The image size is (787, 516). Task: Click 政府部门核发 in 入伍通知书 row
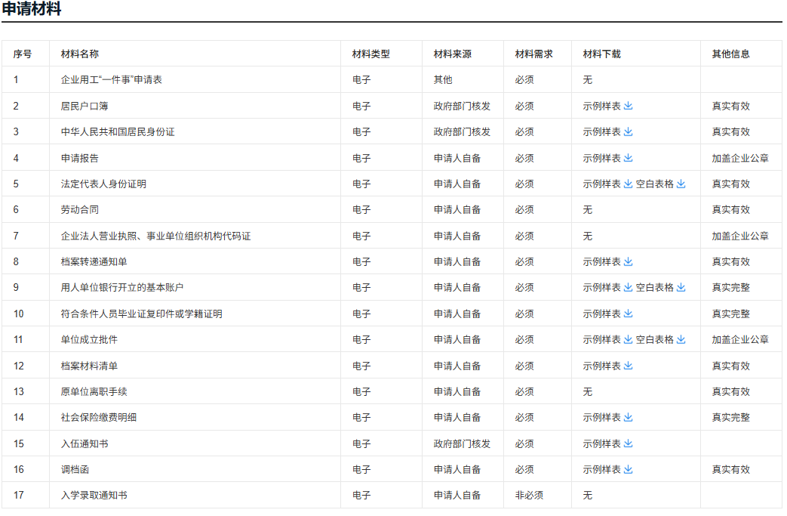tap(462, 443)
